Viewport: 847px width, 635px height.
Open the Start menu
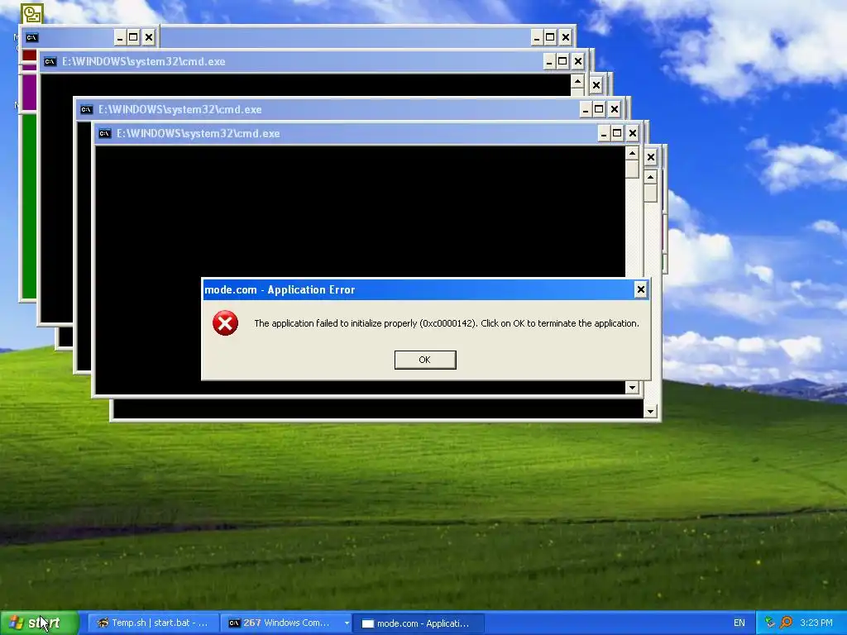[39, 623]
